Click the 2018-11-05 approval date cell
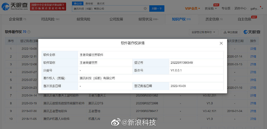Viewport: 267px width, 129px height. click(x=29, y=119)
